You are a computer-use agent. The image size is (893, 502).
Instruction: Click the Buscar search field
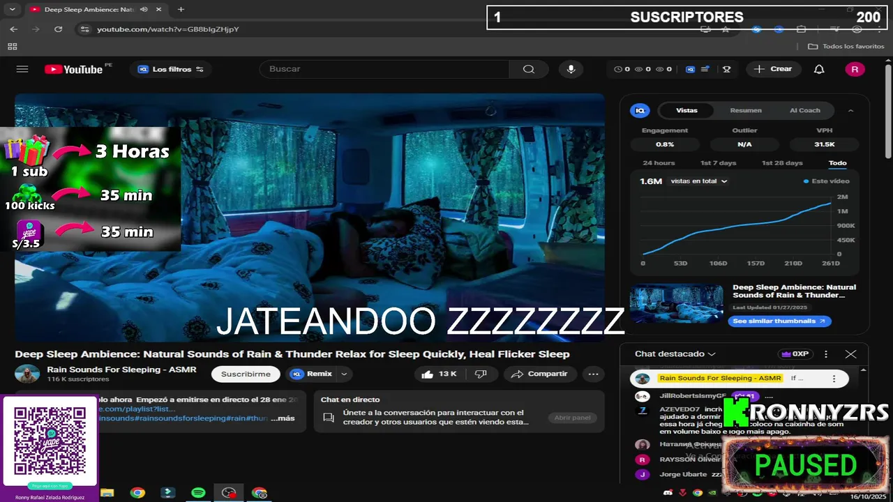pos(384,69)
